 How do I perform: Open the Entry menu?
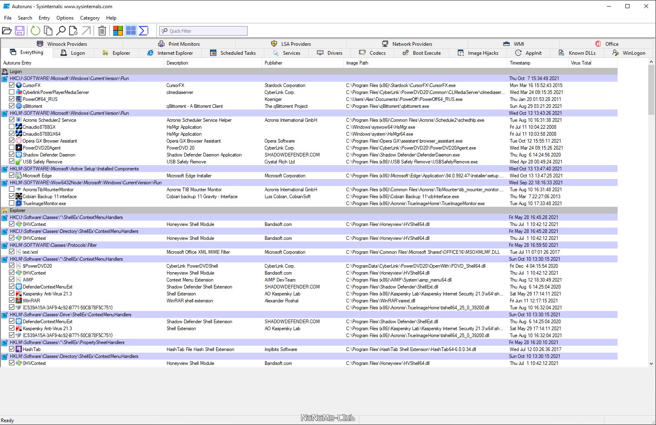coord(44,18)
